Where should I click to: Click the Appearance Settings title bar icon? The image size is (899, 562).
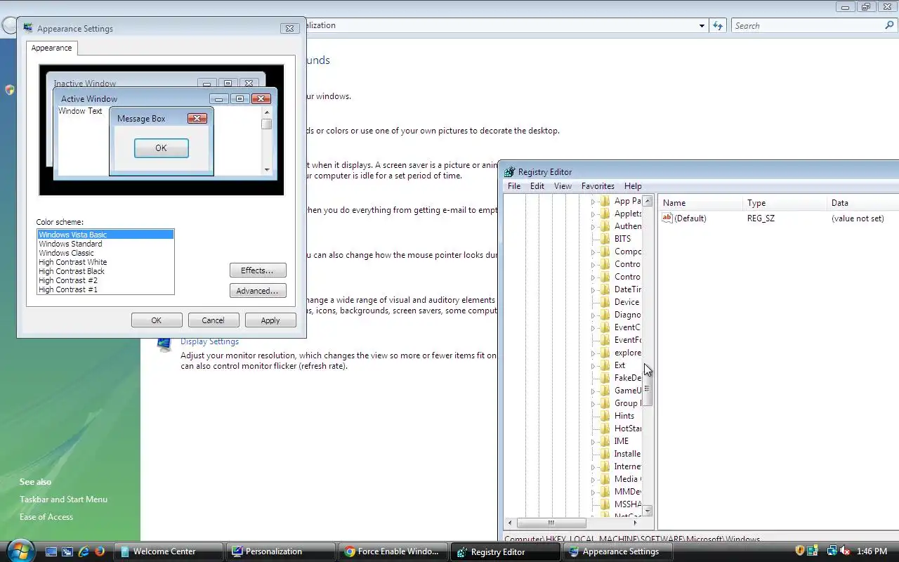(x=28, y=28)
